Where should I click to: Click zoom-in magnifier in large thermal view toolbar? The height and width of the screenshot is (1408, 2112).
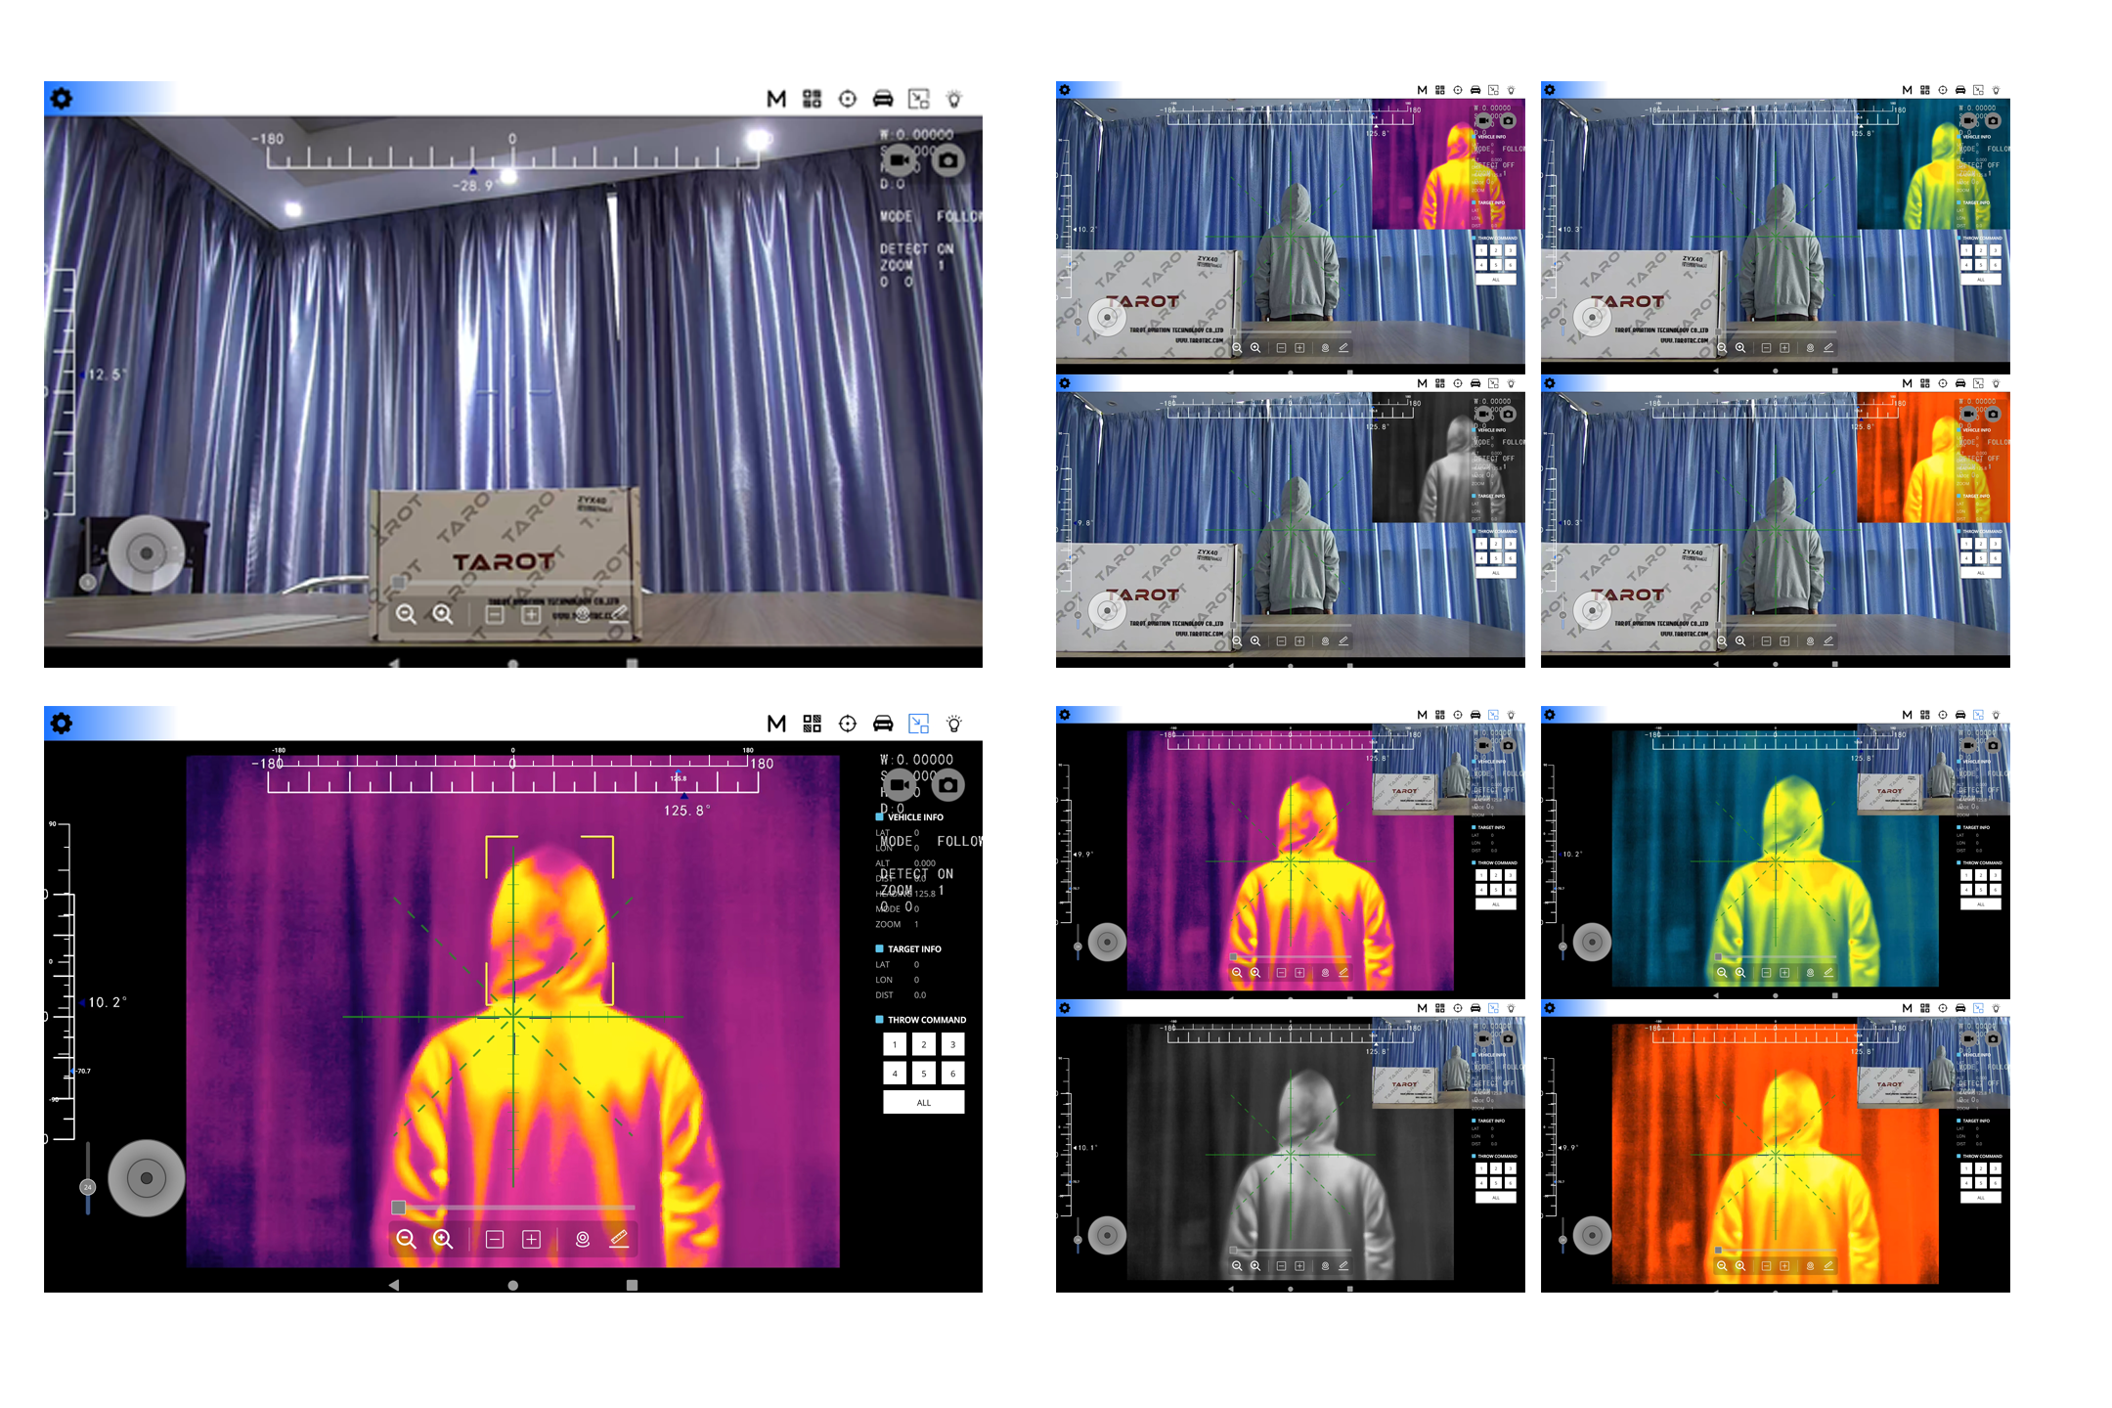[443, 1239]
